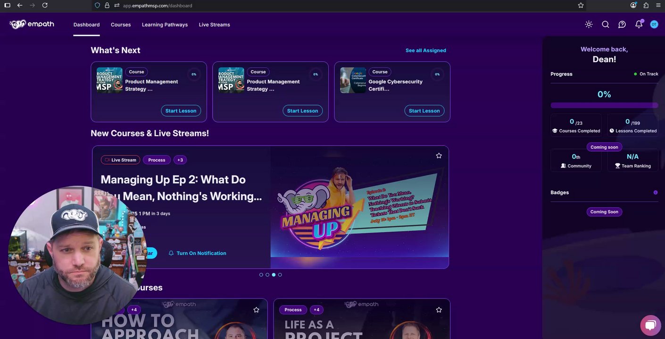Open the browser hamburger menu

coord(658,5)
